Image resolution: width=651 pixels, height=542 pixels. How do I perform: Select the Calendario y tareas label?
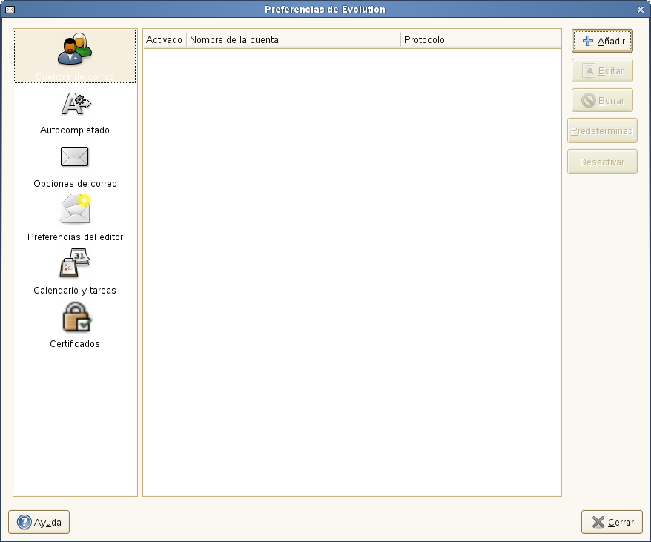click(75, 291)
